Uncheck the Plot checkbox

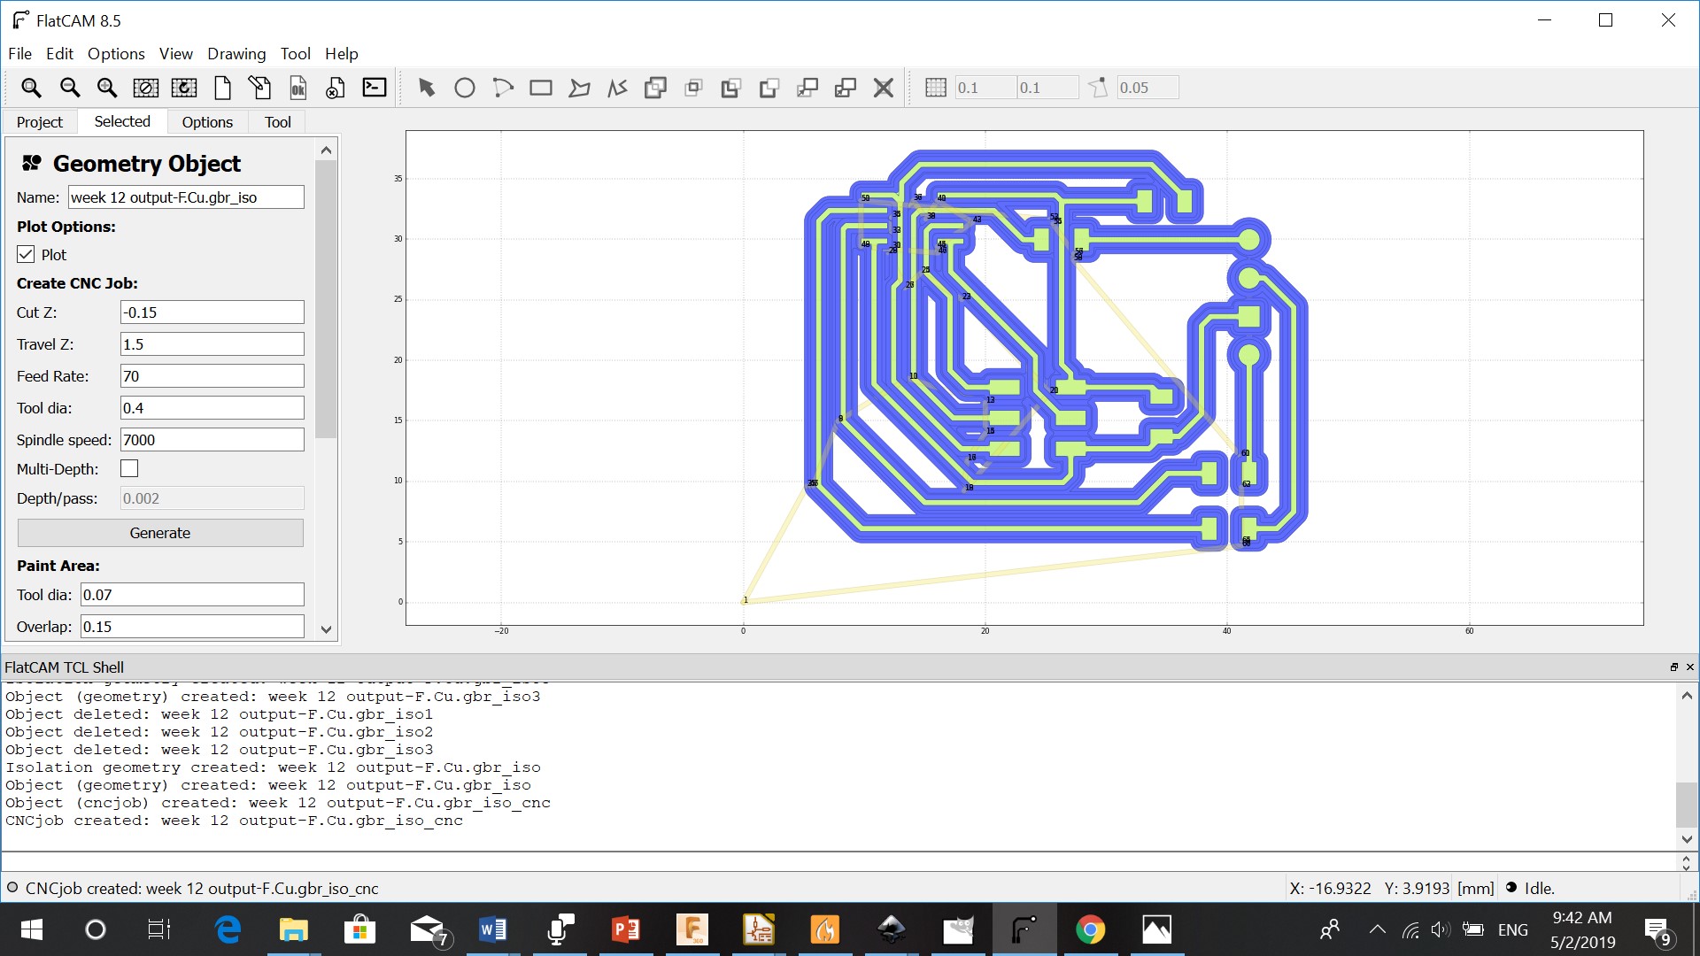click(x=26, y=255)
